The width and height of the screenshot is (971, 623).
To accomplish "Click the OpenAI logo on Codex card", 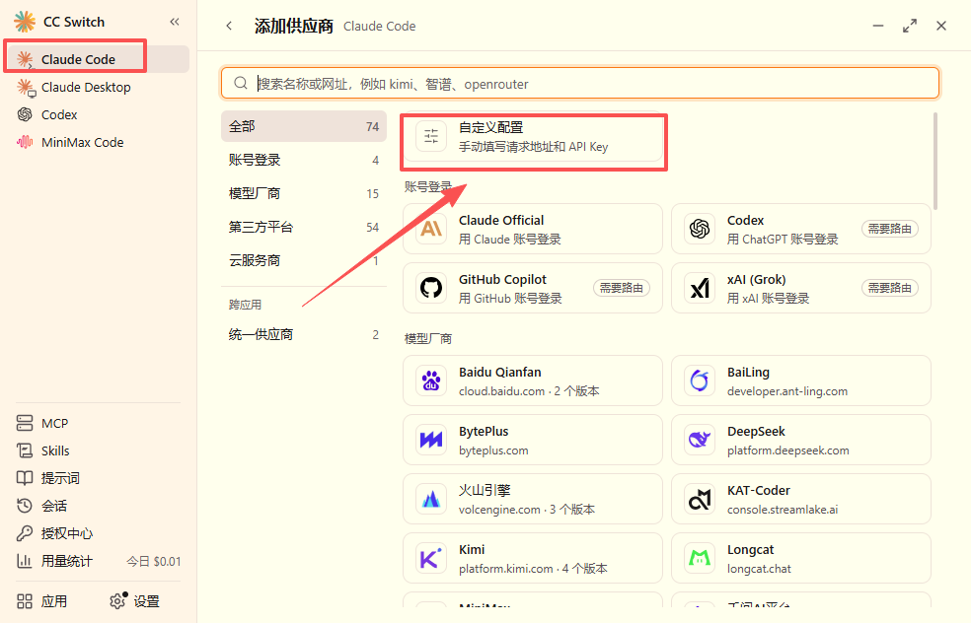I will click(700, 229).
